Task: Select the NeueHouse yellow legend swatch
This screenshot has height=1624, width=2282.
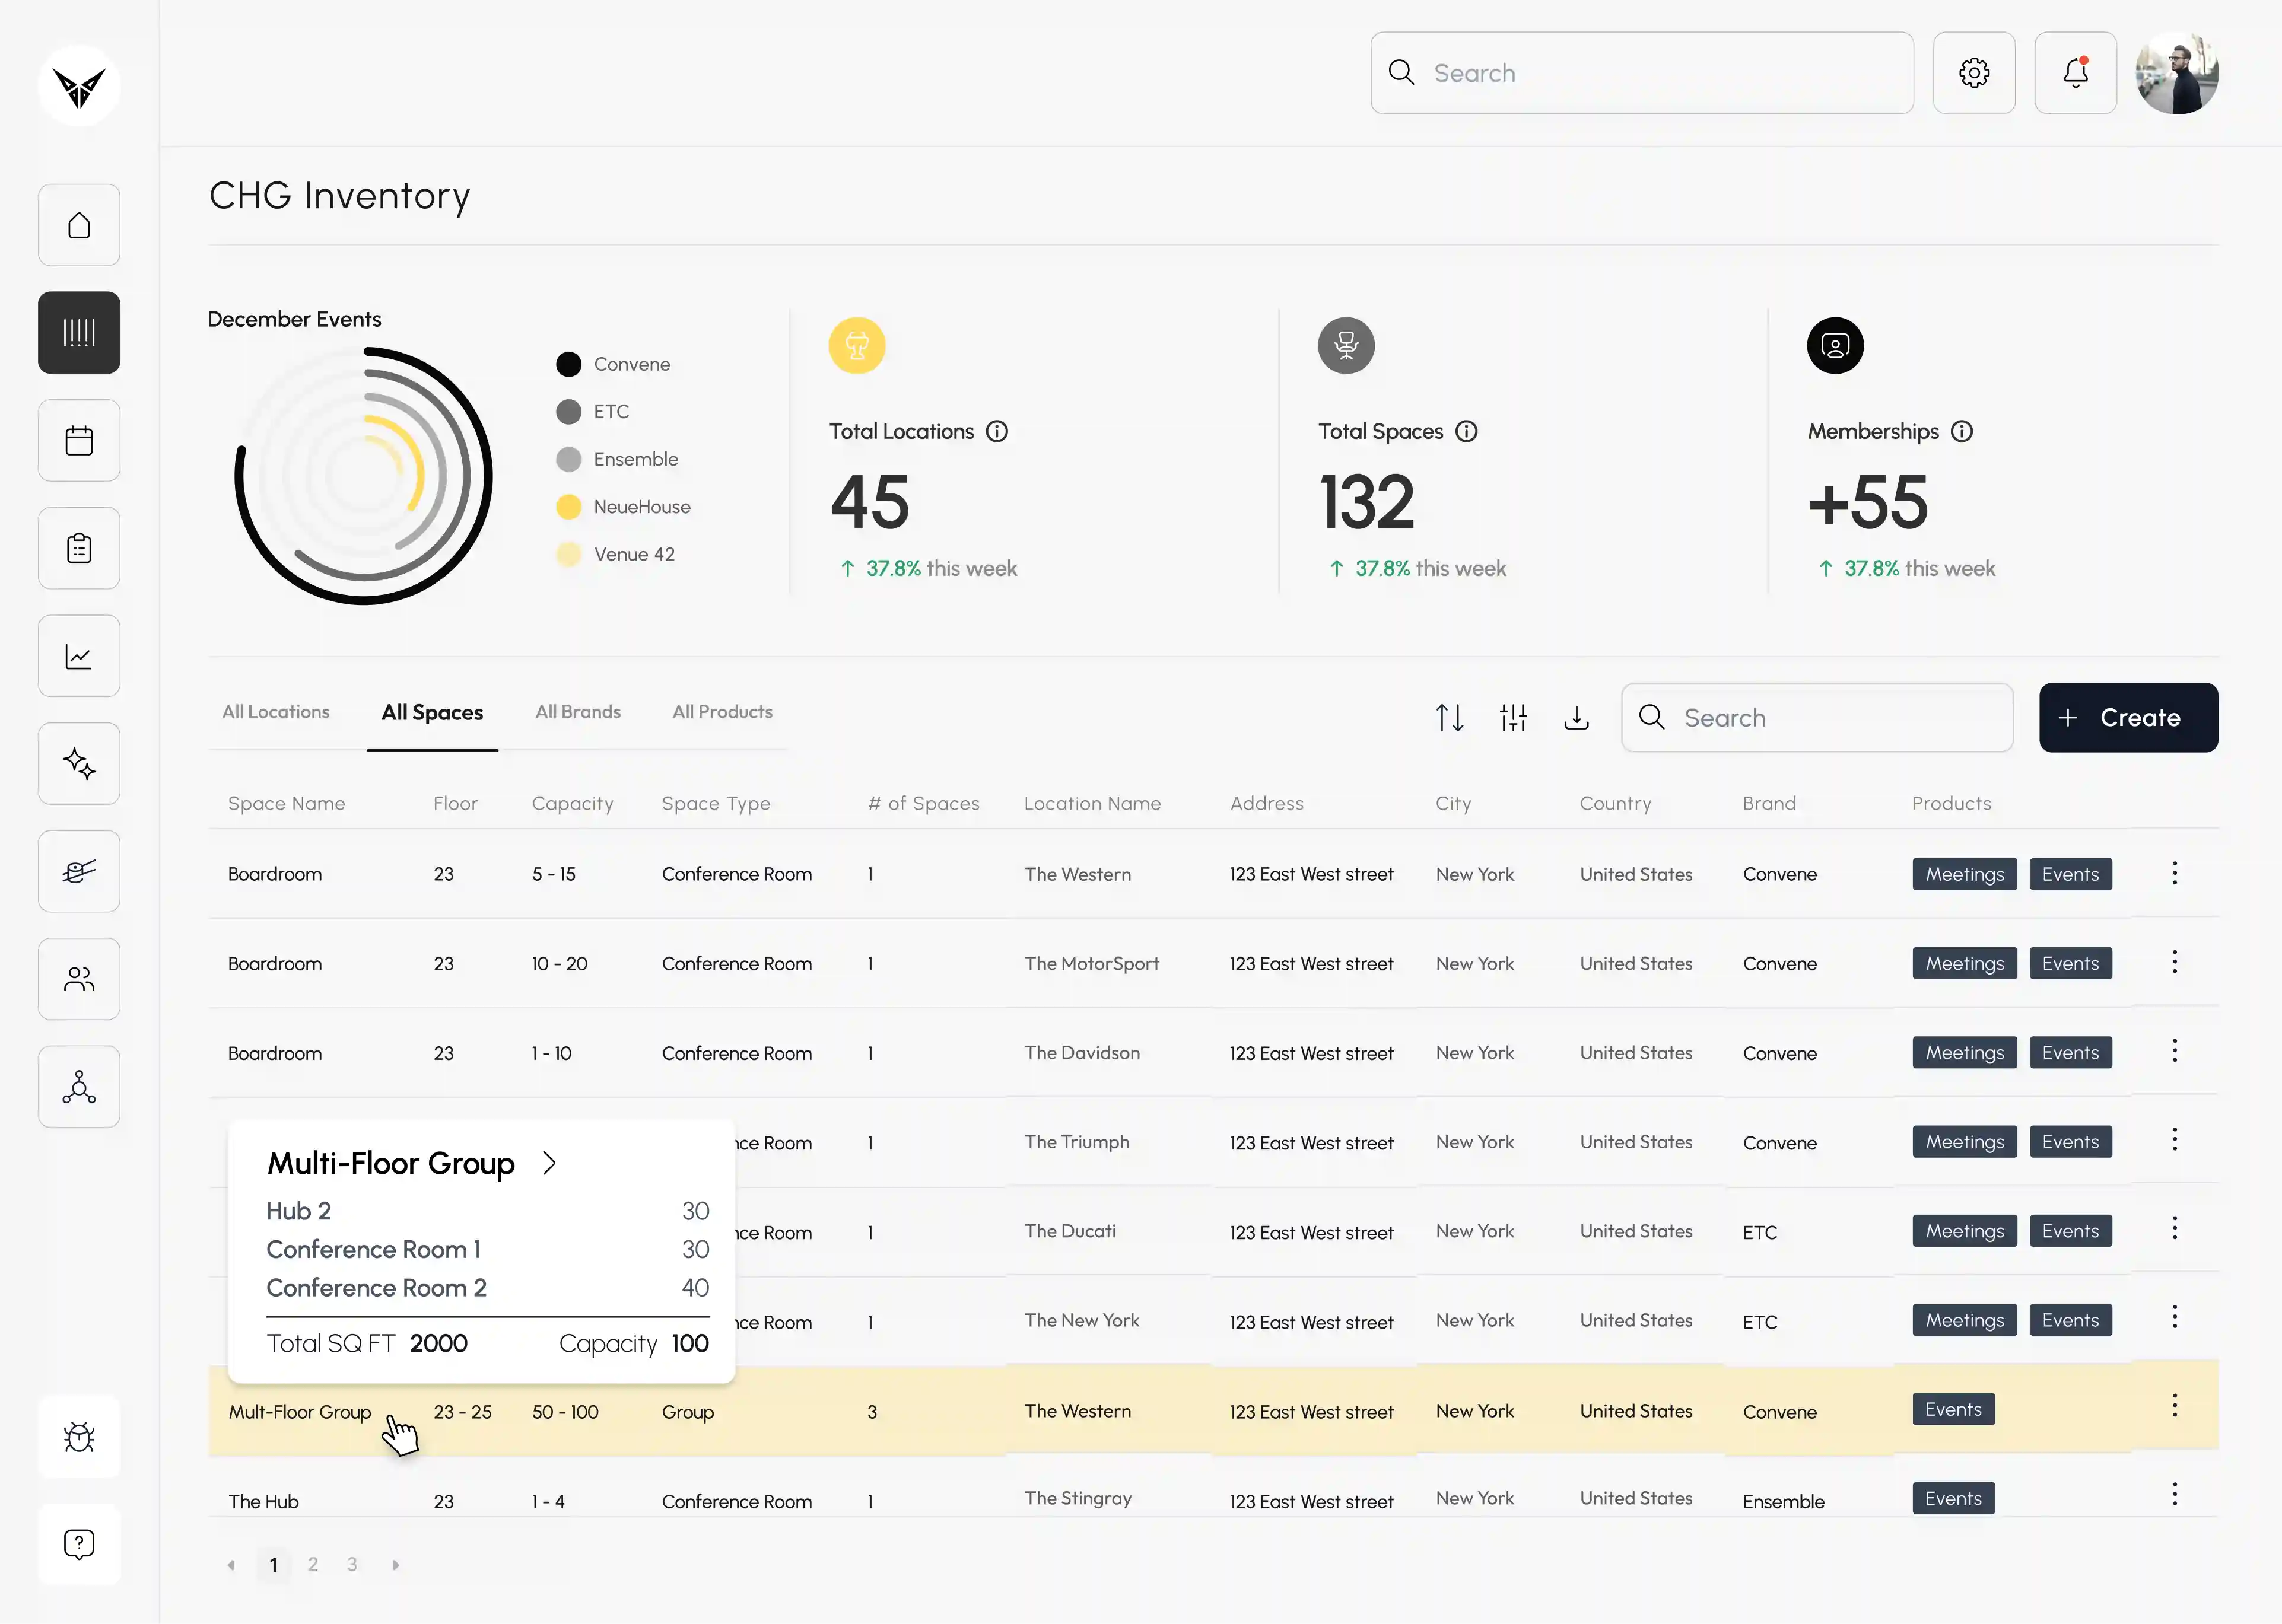Action: click(x=568, y=507)
